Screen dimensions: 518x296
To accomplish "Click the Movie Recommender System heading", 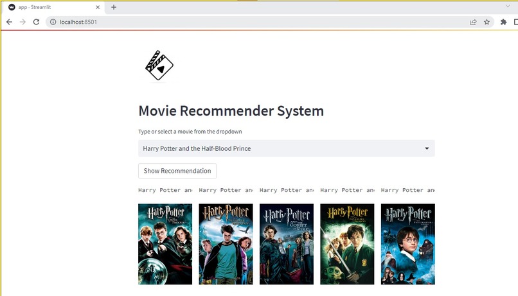I will coord(231,111).
